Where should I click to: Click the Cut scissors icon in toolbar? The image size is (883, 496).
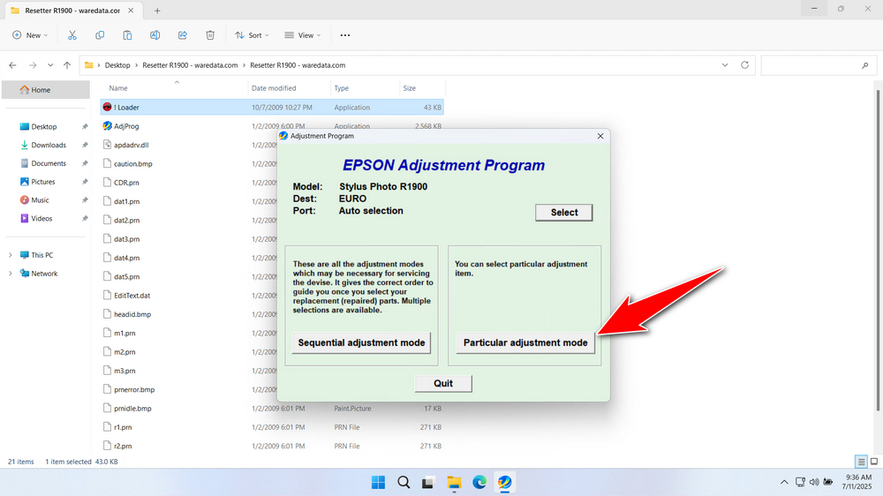point(72,35)
